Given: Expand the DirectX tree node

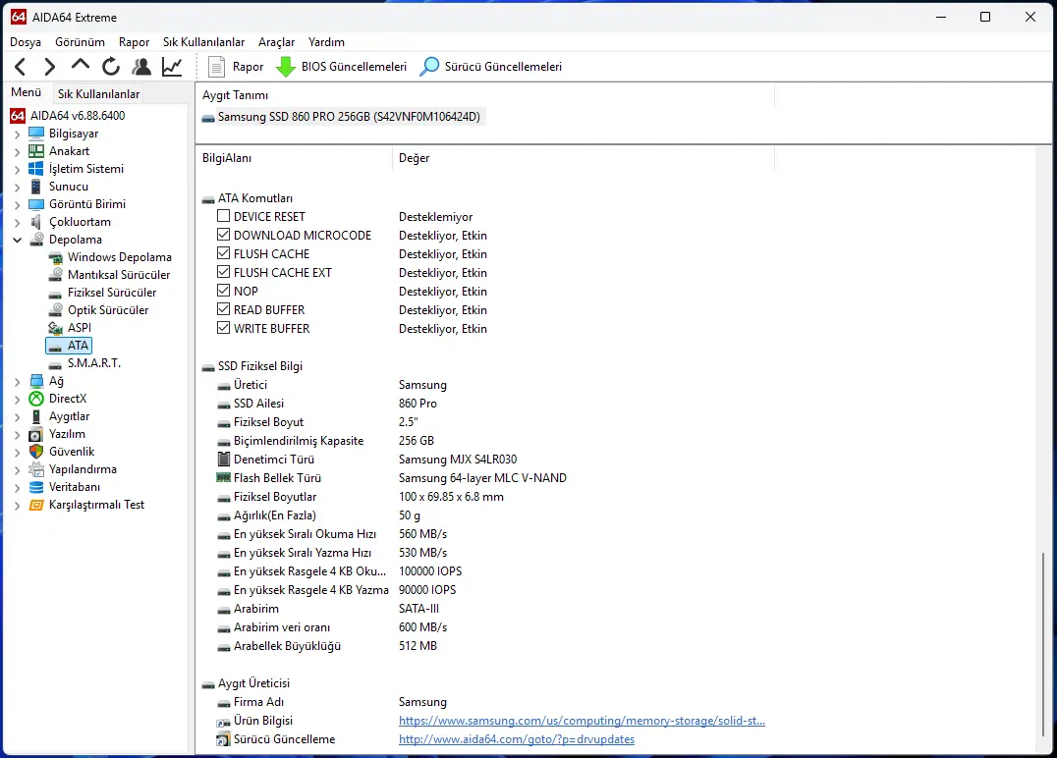Looking at the screenshot, I should (18, 399).
